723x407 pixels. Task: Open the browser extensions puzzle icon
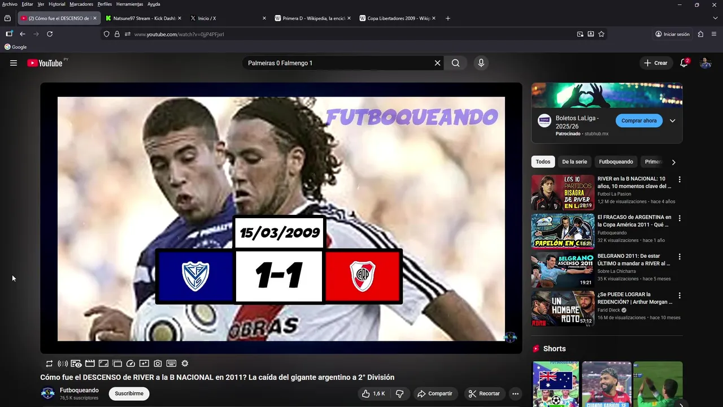(x=700, y=34)
